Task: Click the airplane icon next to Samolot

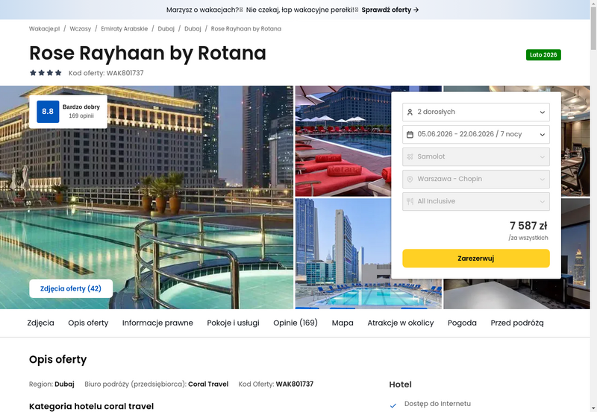Action: (x=410, y=156)
